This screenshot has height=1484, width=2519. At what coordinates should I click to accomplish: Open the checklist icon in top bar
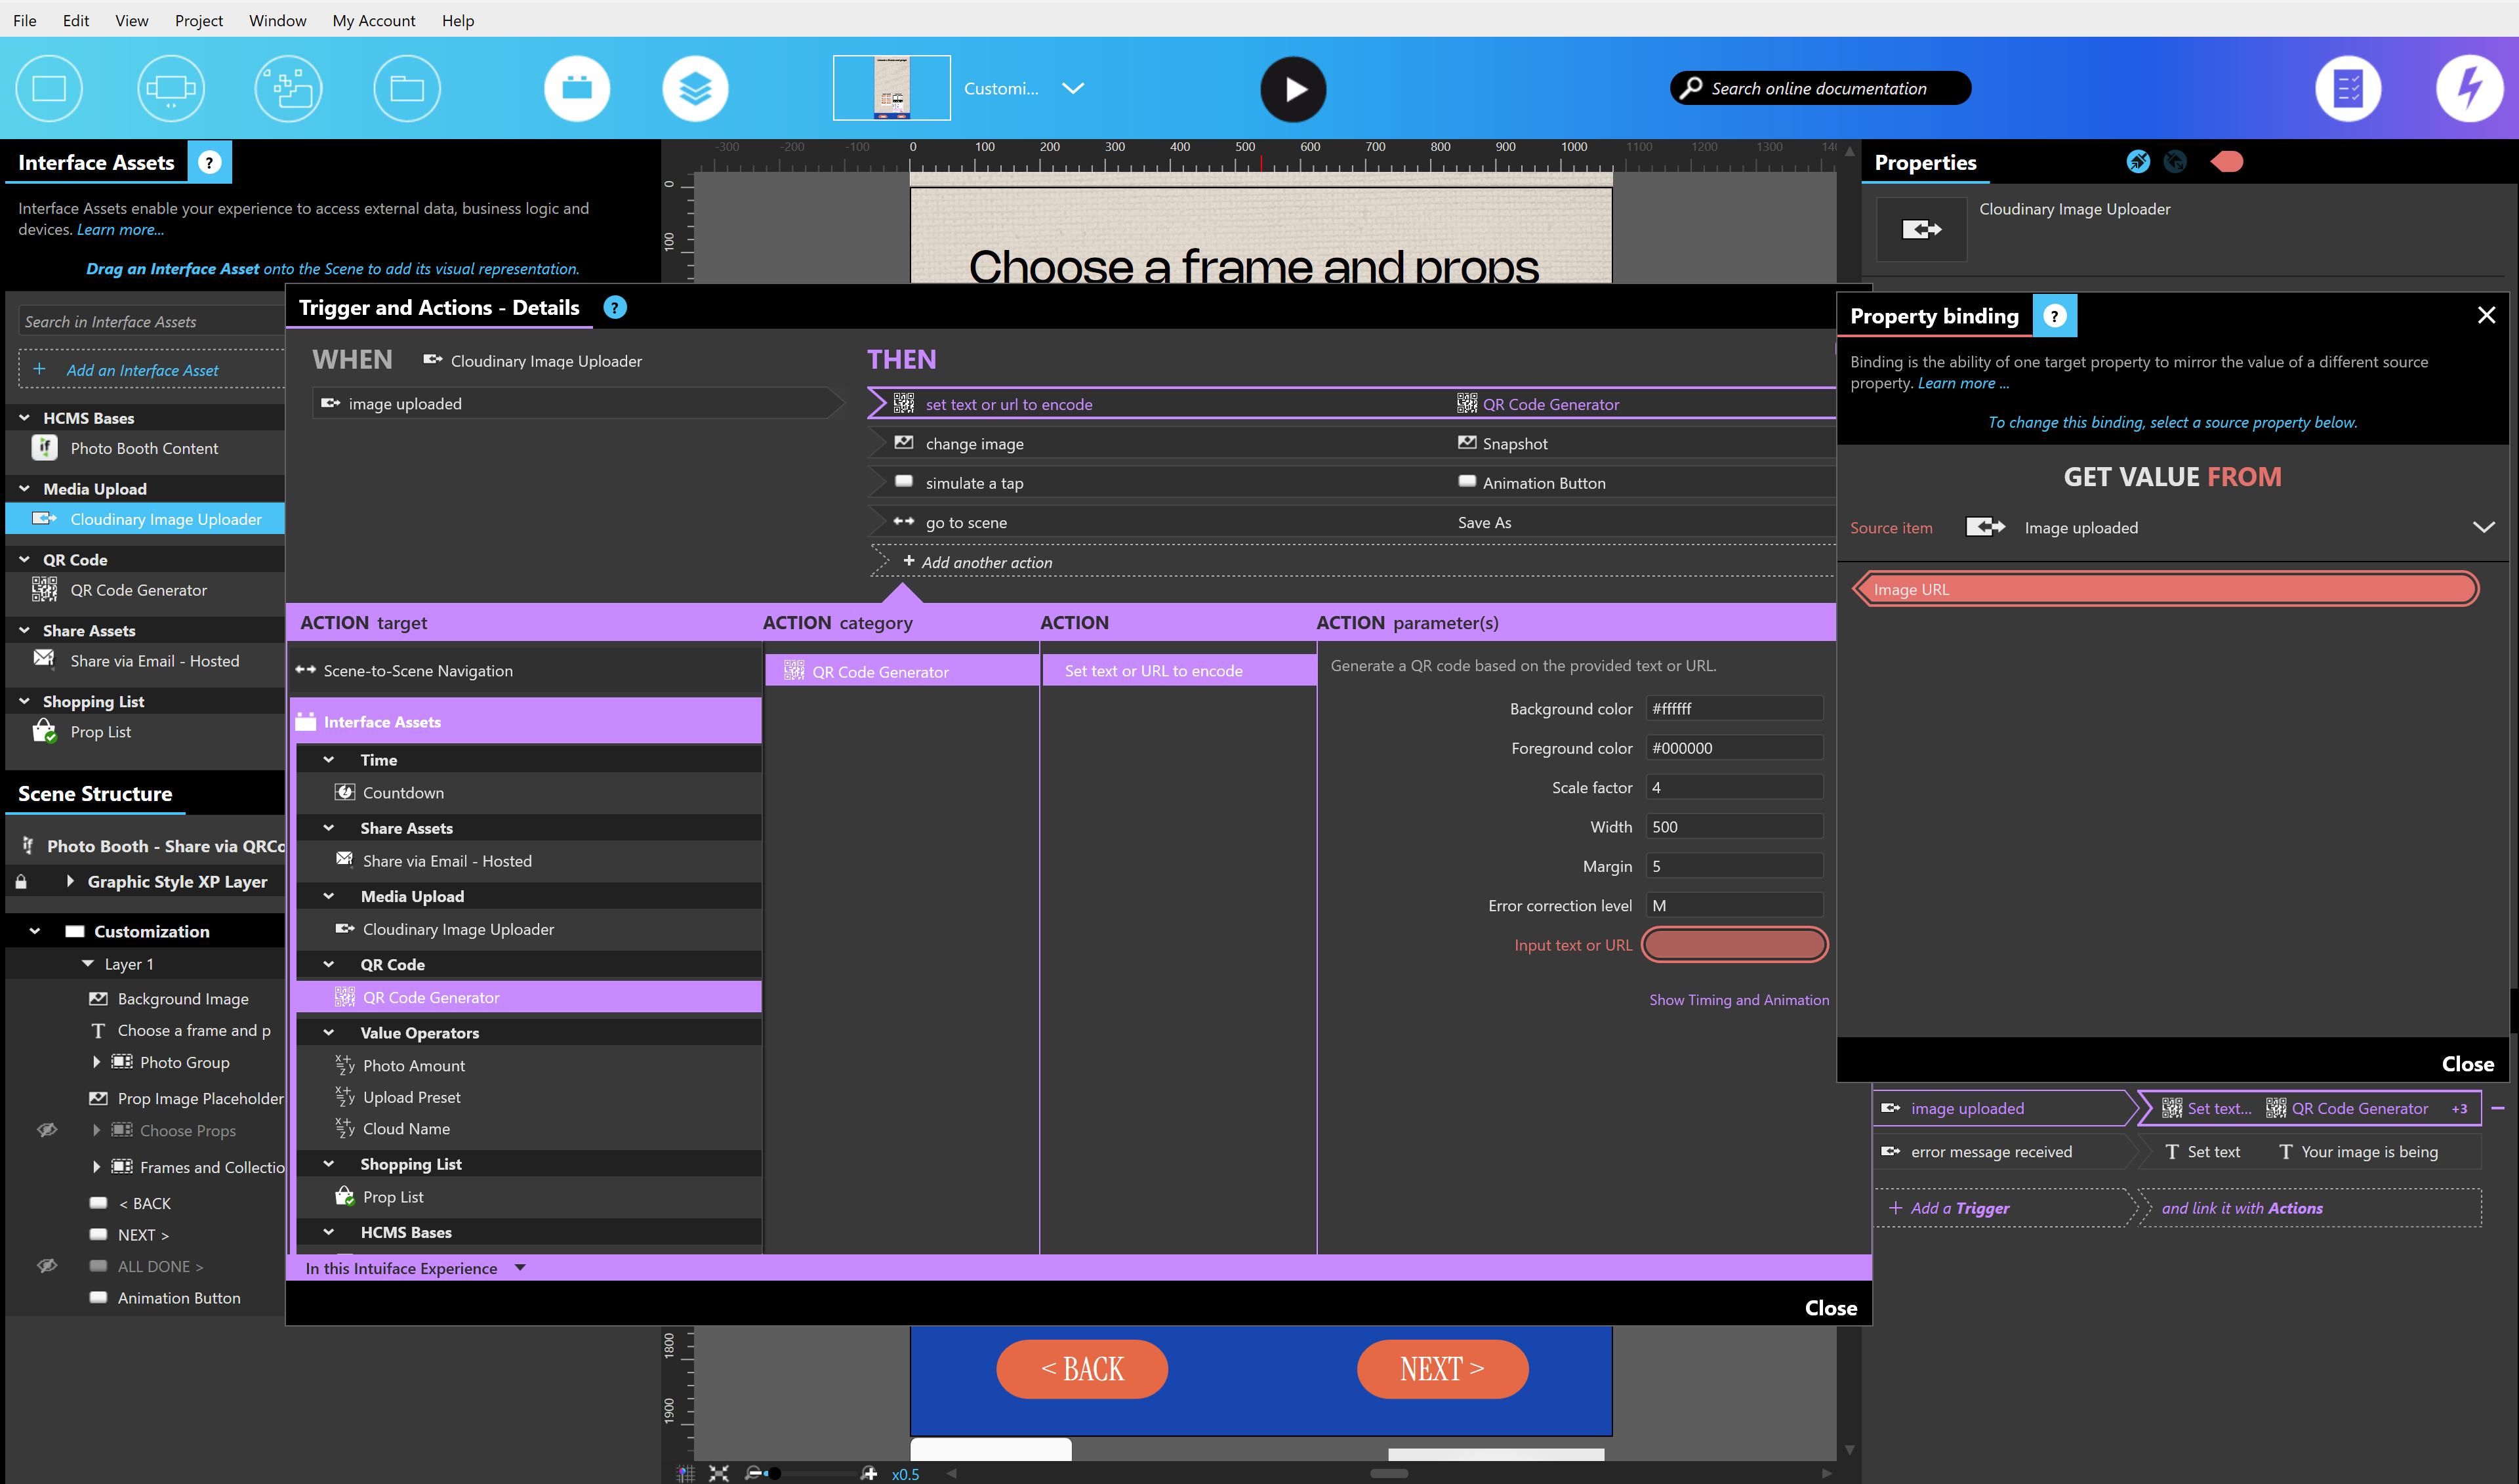pos(2348,89)
